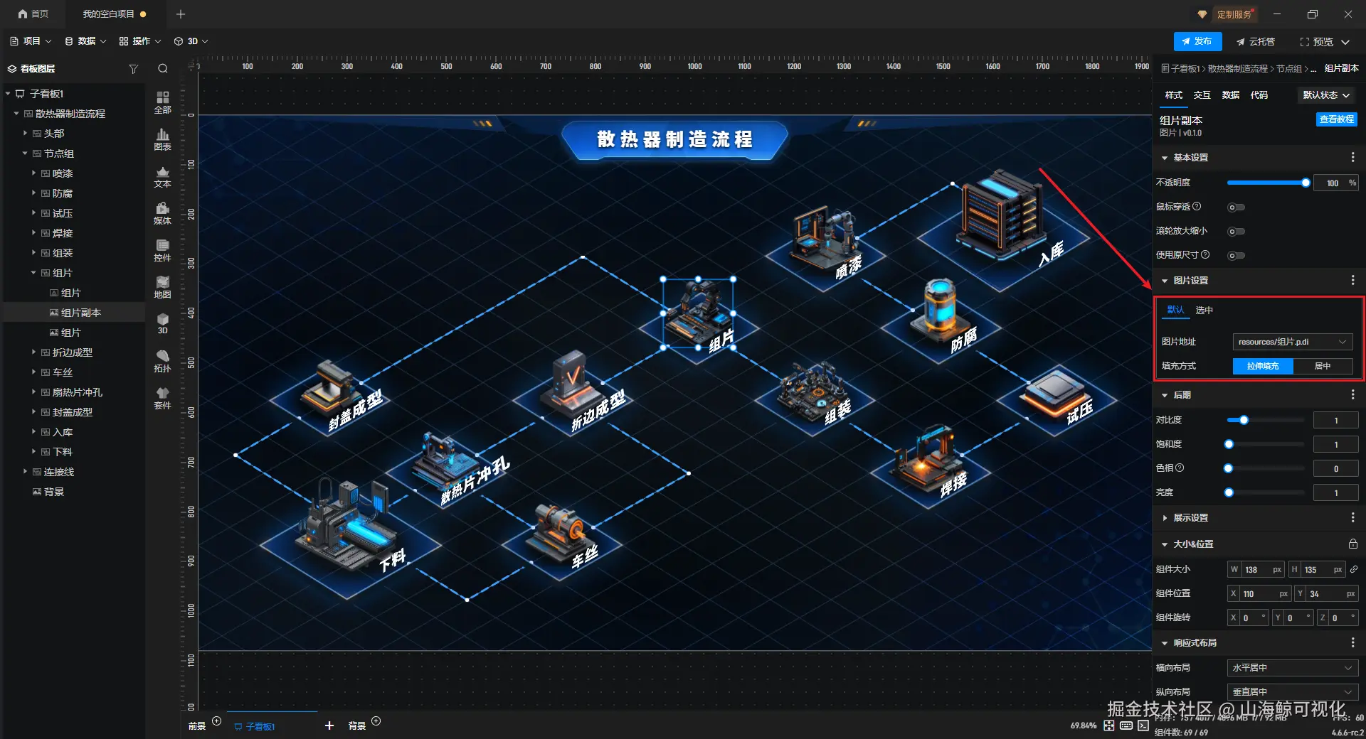The image size is (1366, 739).
Task: Click the layer search magnifier icon
Action: [163, 69]
